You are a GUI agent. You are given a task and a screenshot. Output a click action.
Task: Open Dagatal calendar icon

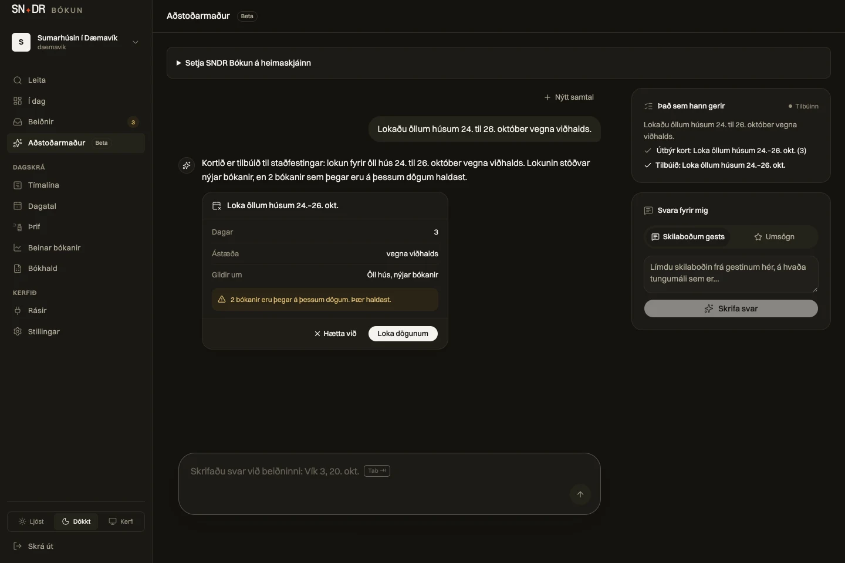click(x=18, y=206)
